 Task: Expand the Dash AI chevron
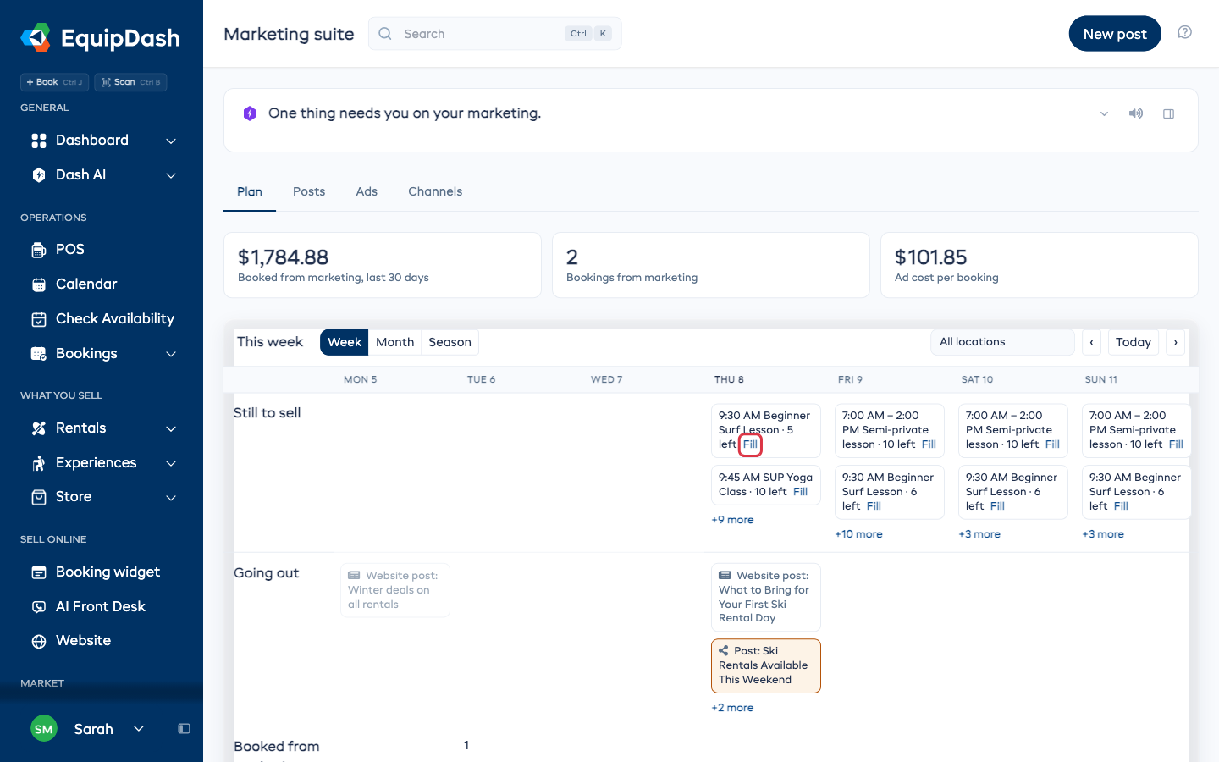pyautogui.click(x=171, y=175)
